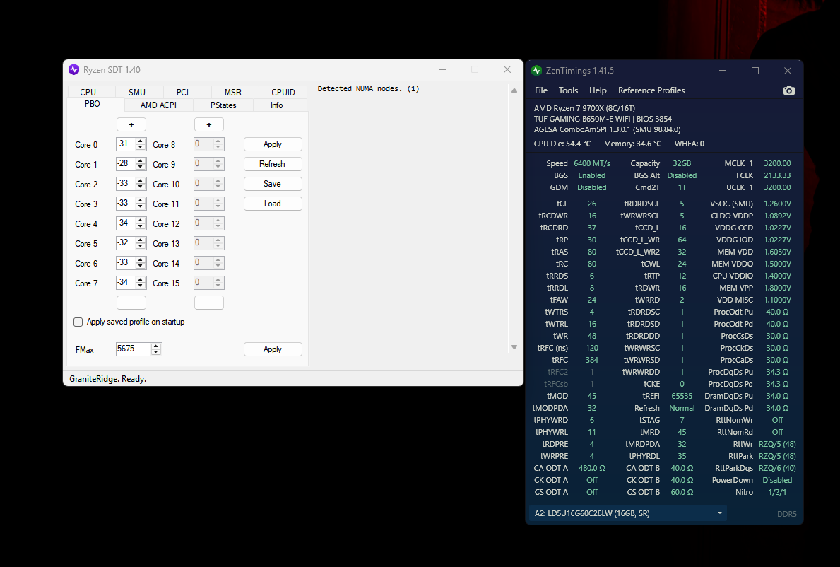Click 'Detected NUMA nodes. (1)' log text
This screenshot has width=840, height=567.
[369, 89]
